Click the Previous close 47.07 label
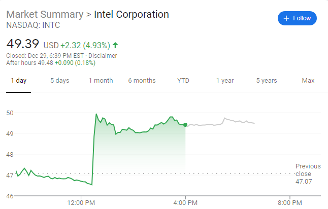The height and width of the screenshot is (209, 328). click(x=308, y=173)
